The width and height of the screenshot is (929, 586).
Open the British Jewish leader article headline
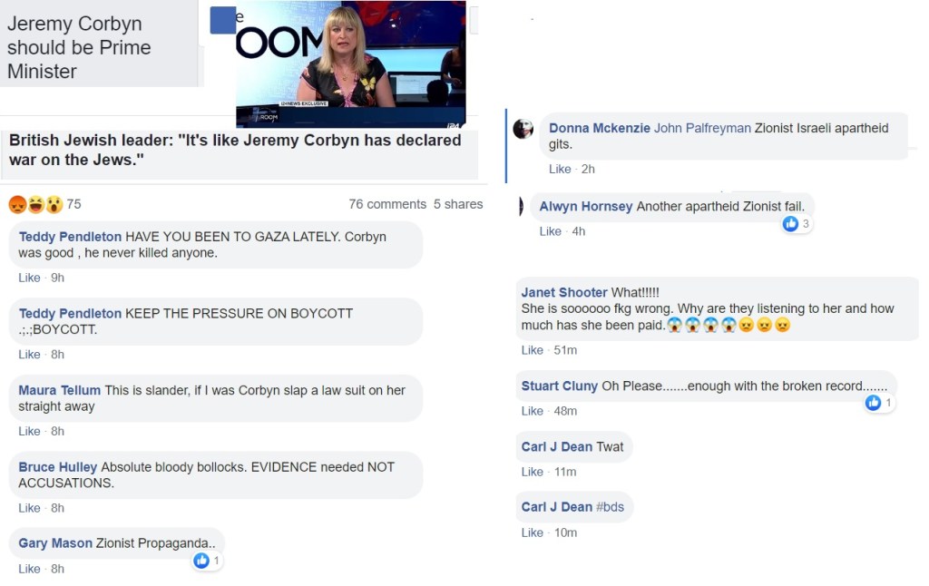point(235,150)
